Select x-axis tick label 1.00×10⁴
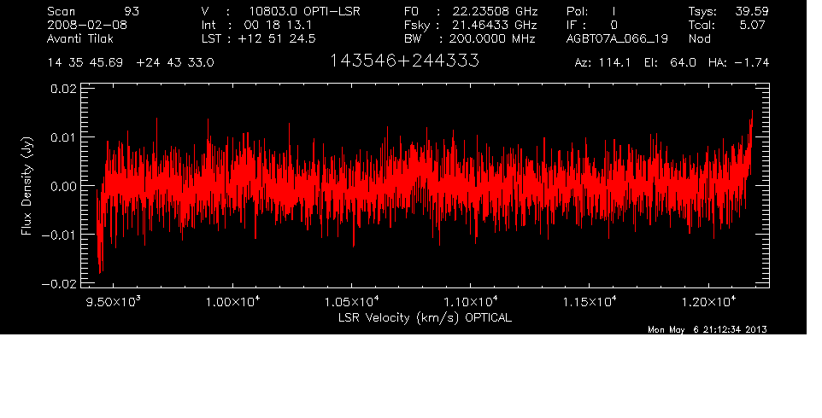 coord(232,302)
